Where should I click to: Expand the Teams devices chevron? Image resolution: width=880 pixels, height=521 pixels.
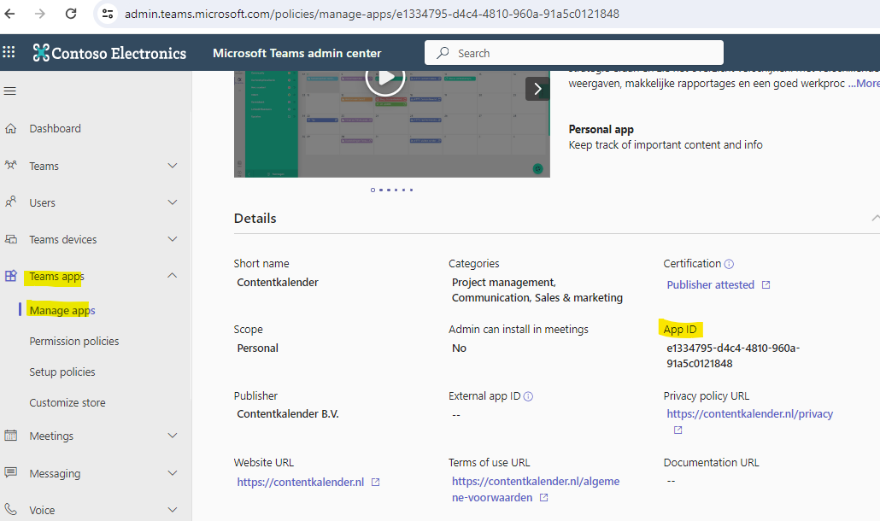click(173, 239)
